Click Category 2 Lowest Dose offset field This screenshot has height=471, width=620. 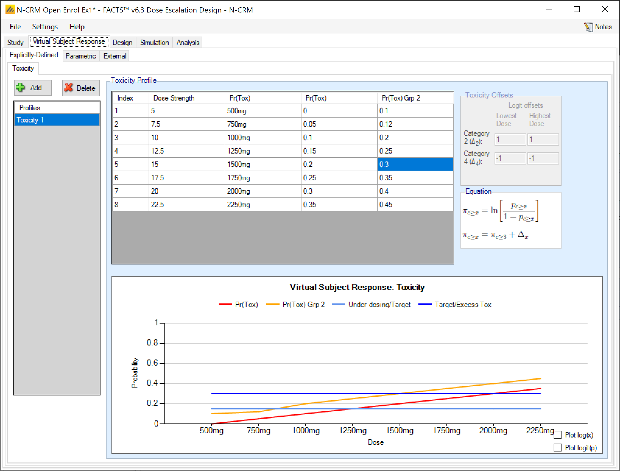pyautogui.click(x=510, y=140)
